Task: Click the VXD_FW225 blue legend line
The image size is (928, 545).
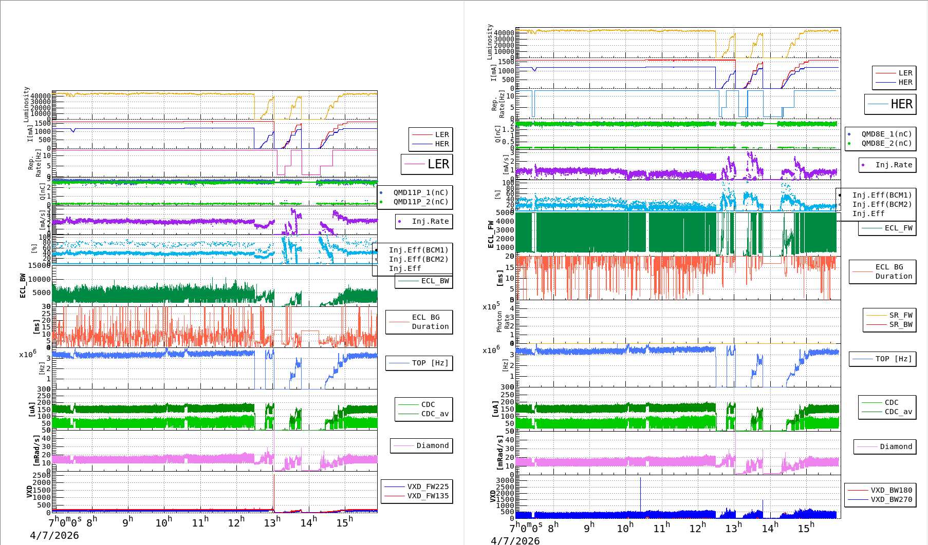Action: 395,486
